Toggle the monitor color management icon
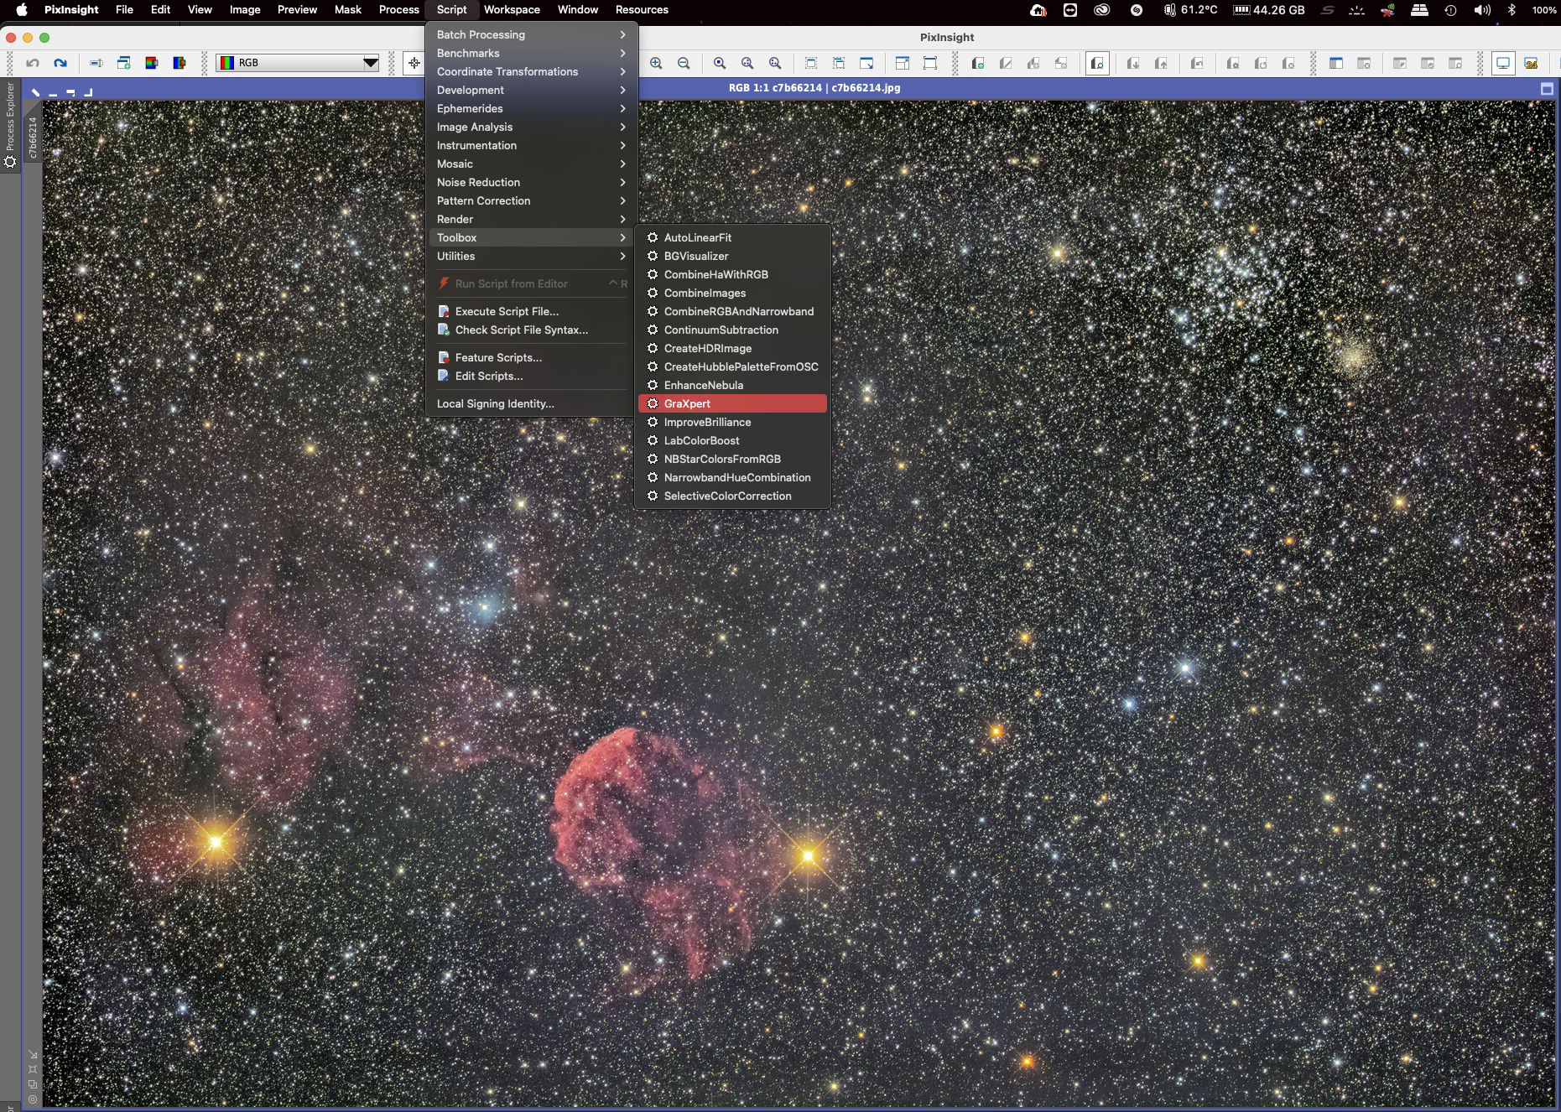Screen dimensions: 1561x1112 point(1503,63)
